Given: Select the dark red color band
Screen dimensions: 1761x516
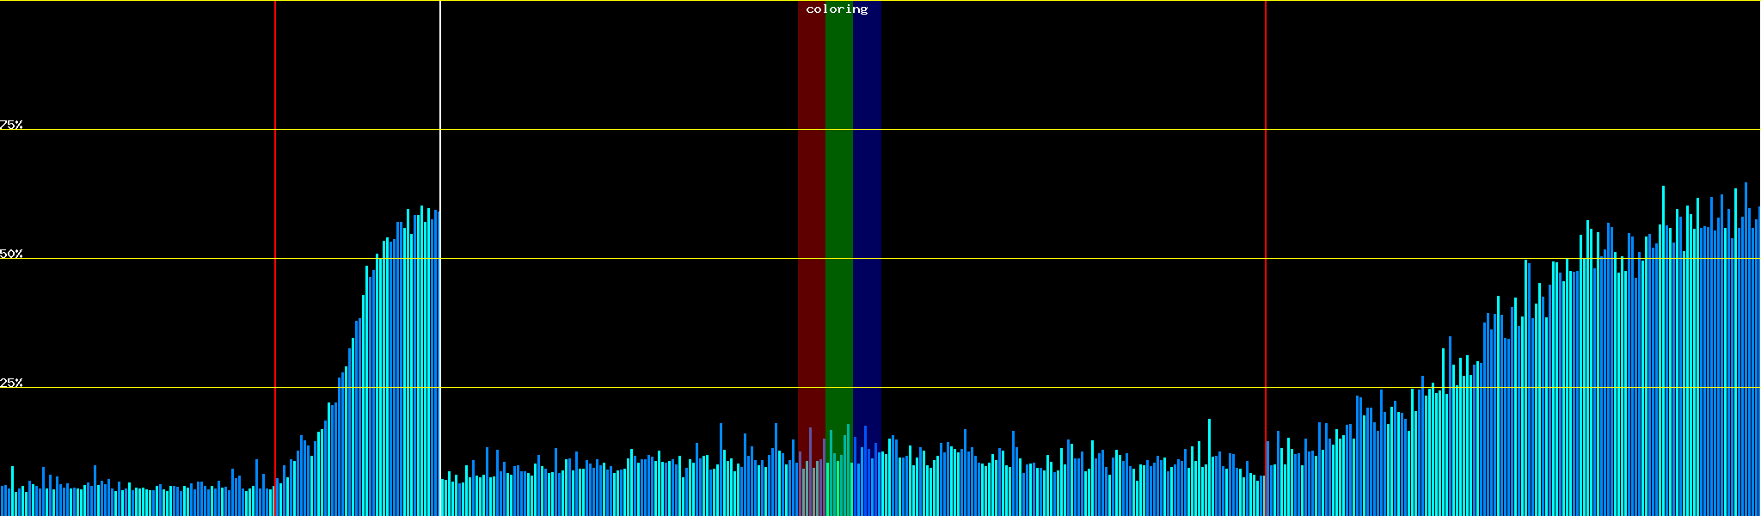Looking at the screenshot, I should tap(811, 215).
